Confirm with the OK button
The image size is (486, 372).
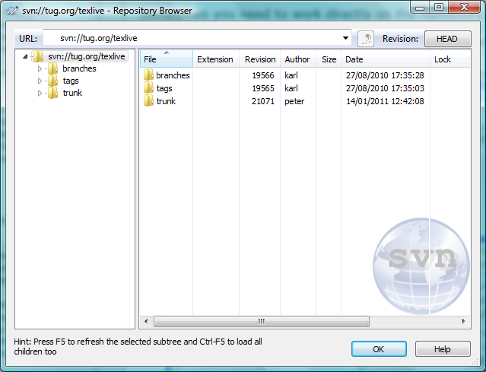coord(379,349)
